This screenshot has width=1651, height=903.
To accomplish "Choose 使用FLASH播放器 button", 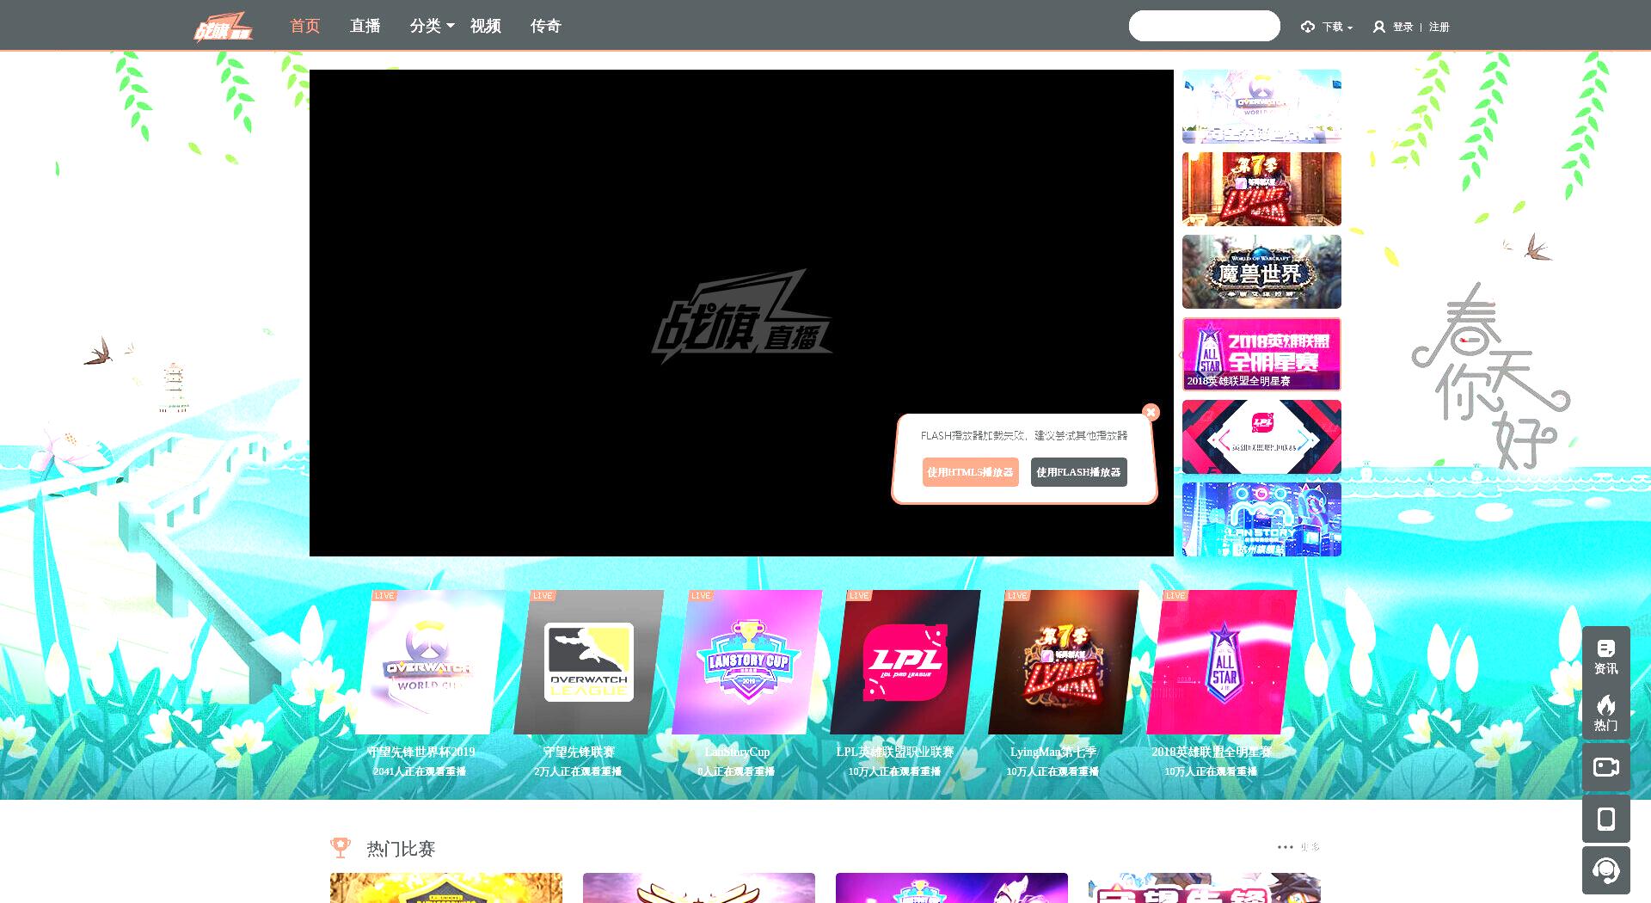I will 1078,472.
